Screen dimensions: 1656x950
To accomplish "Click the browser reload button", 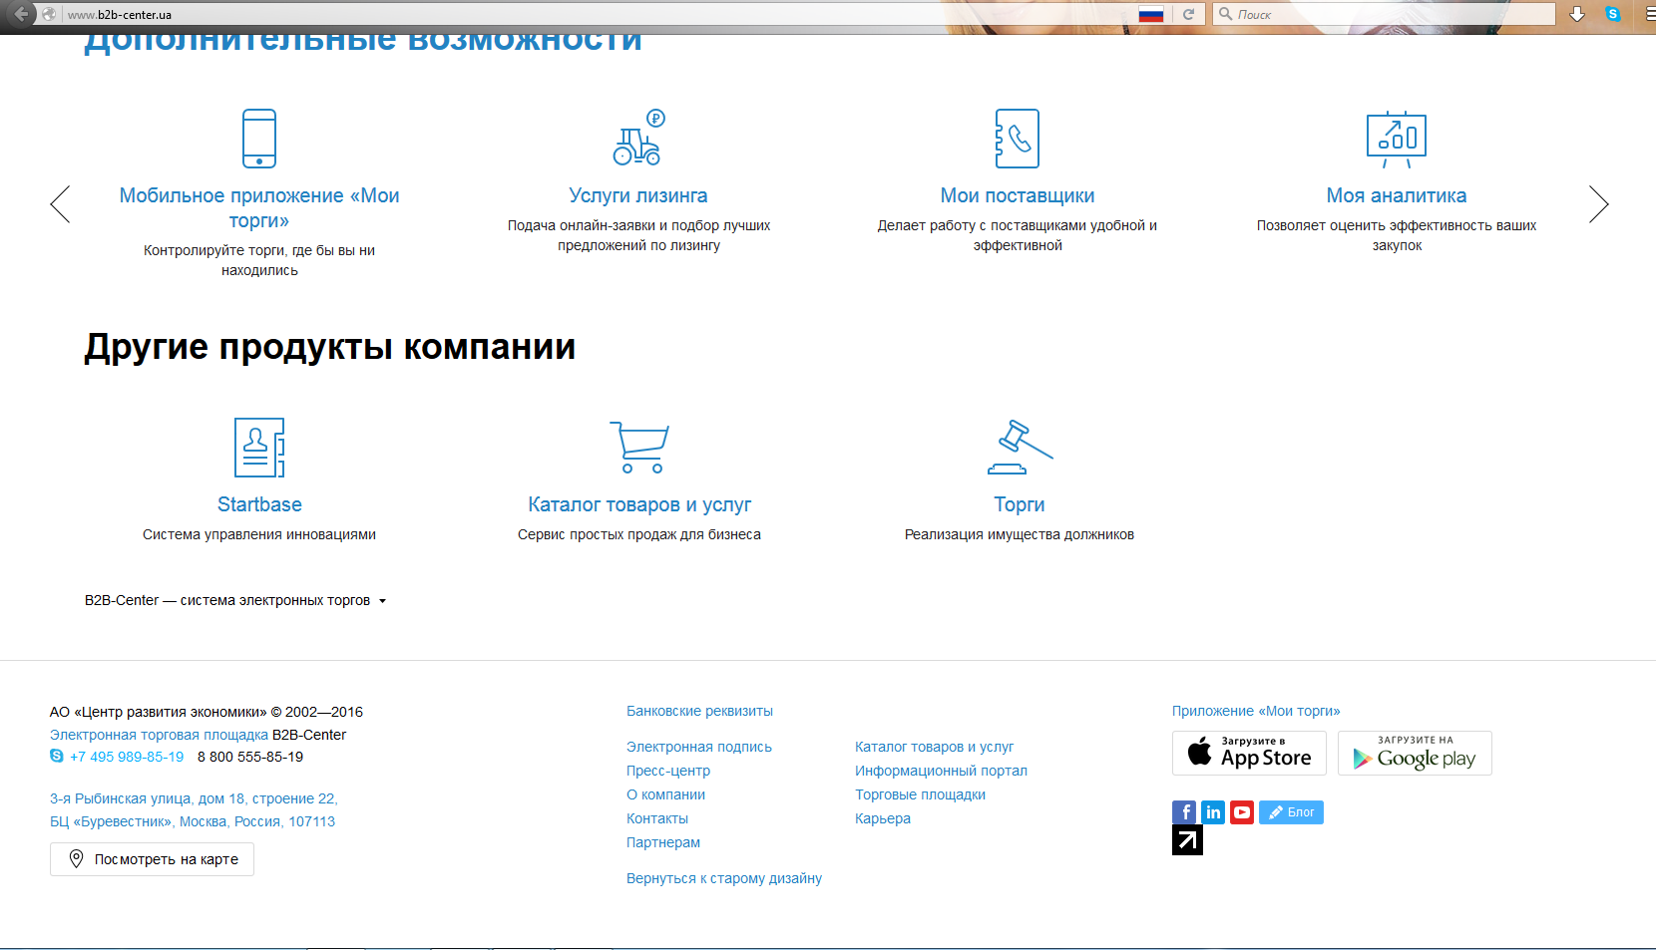I will (x=1188, y=14).
